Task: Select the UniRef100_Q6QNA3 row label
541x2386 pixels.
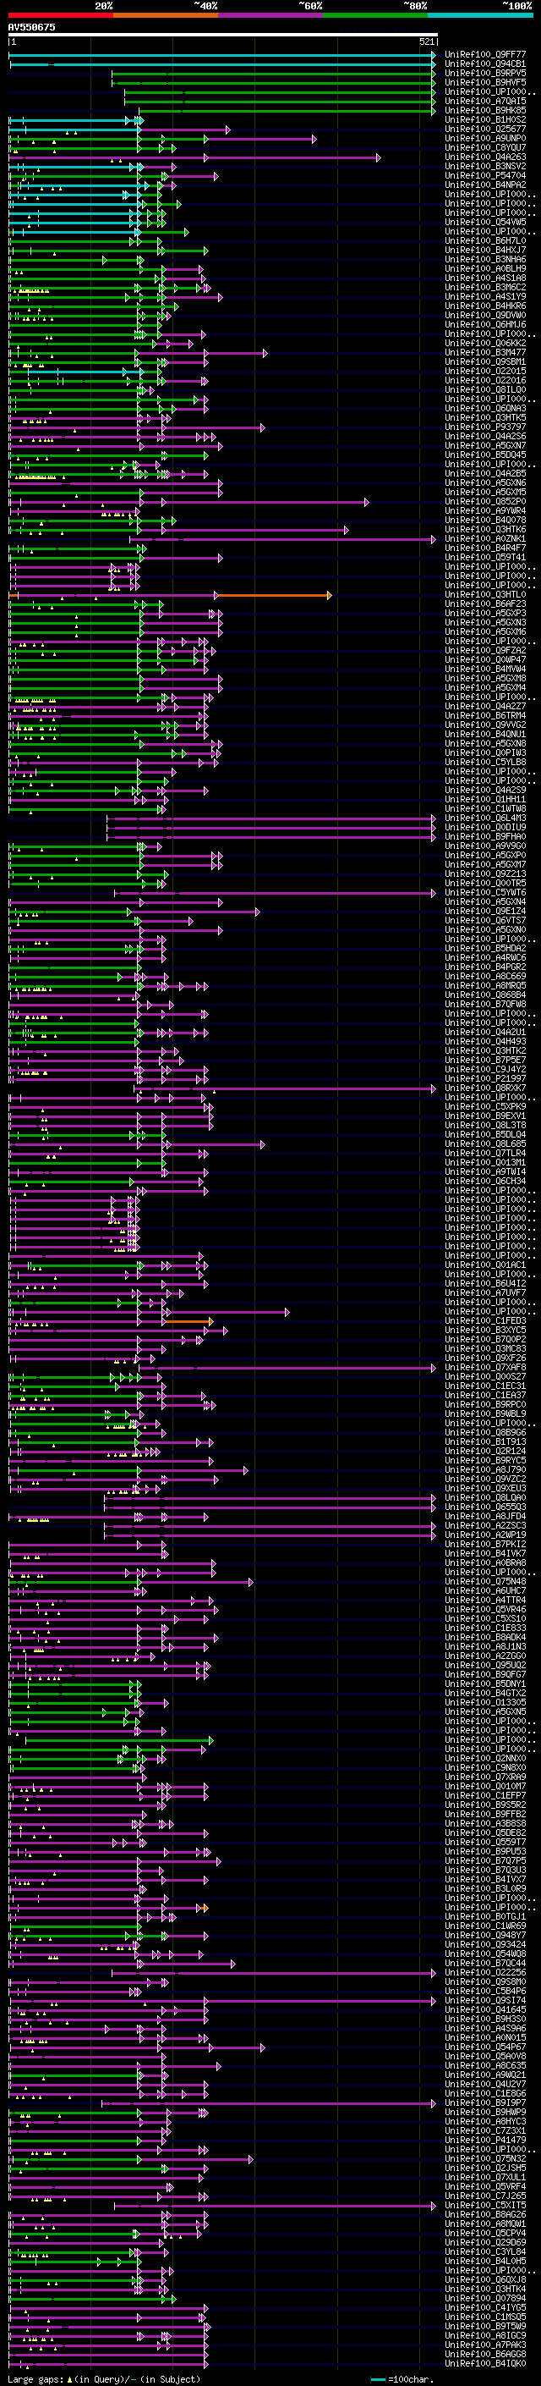Action: 485,409
